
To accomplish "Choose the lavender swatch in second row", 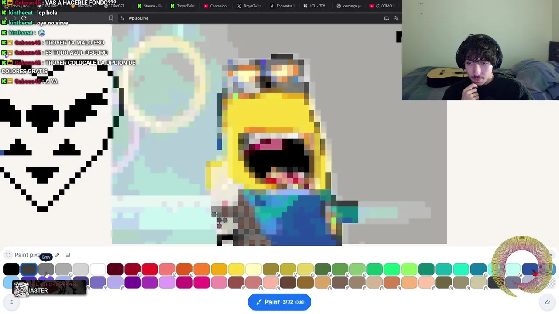I will pyautogui.click(x=115, y=283).
